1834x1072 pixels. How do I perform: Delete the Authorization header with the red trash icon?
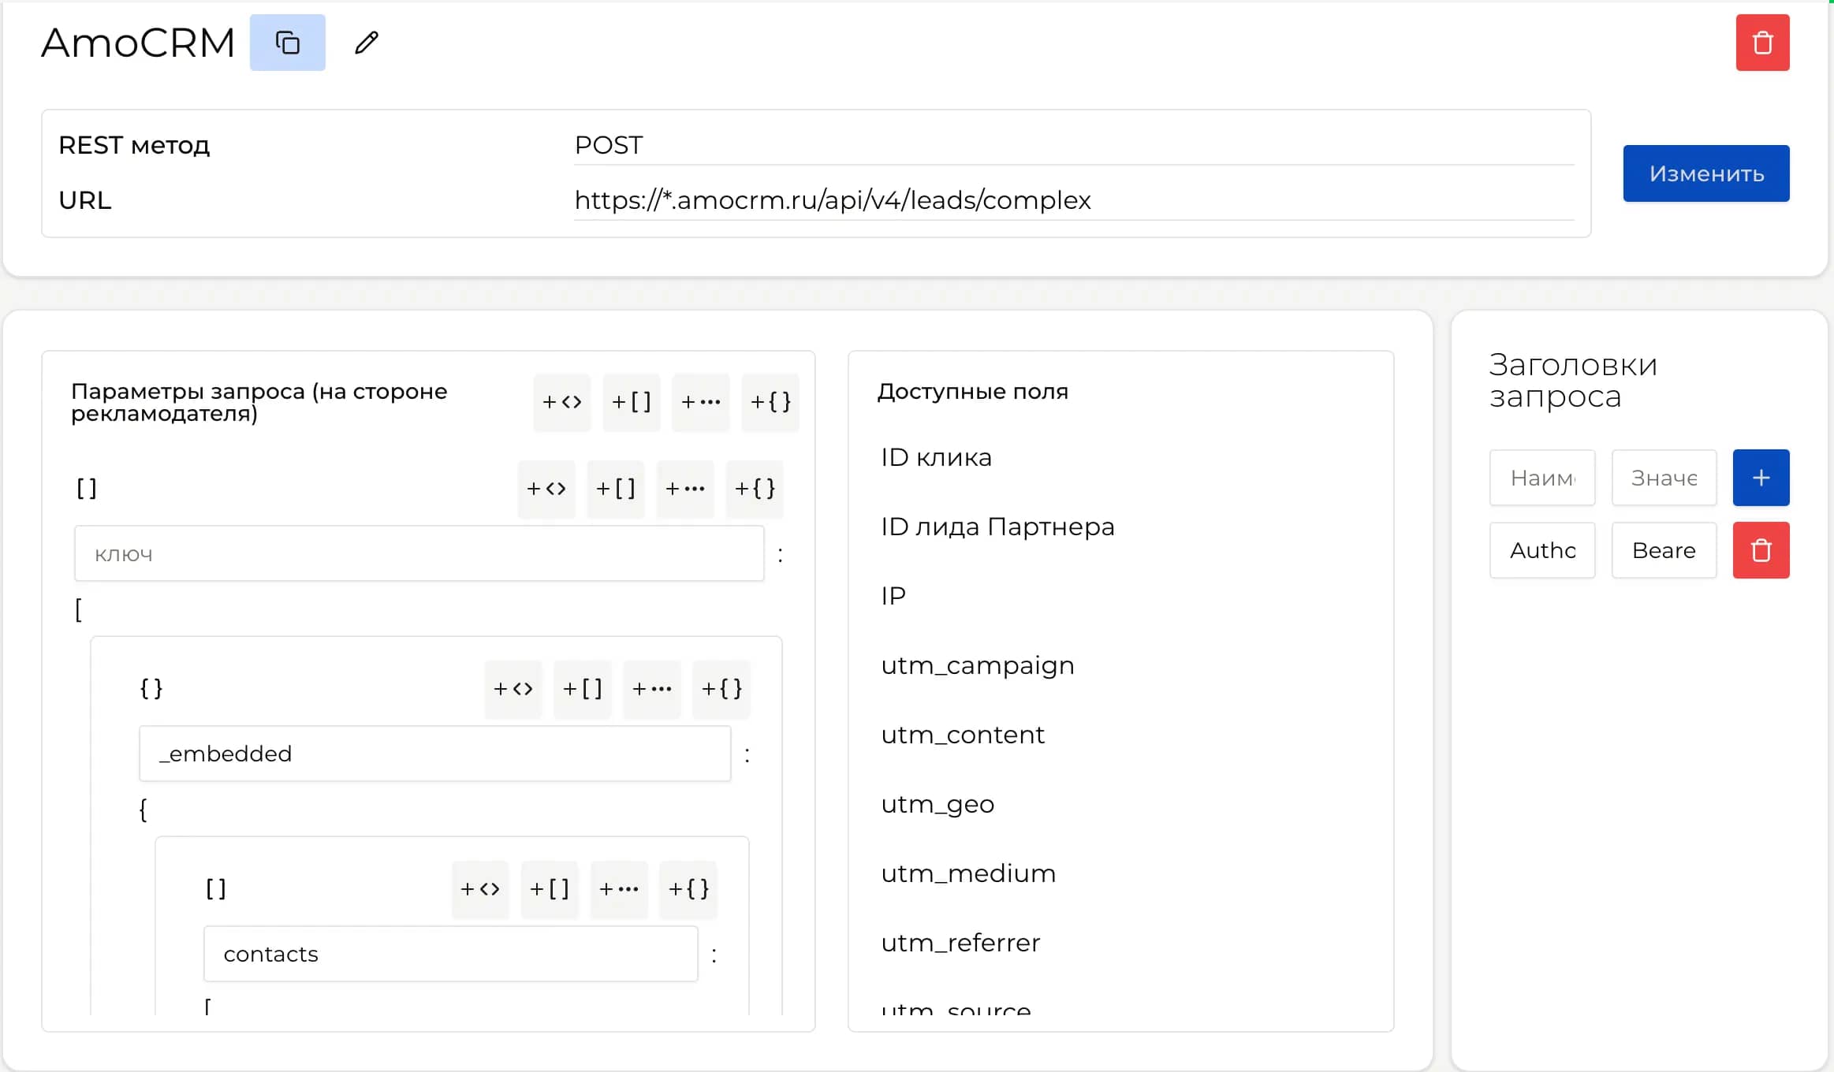click(1761, 549)
